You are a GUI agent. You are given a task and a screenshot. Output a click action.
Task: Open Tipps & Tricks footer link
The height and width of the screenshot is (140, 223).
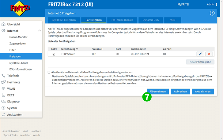tap(10, 135)
